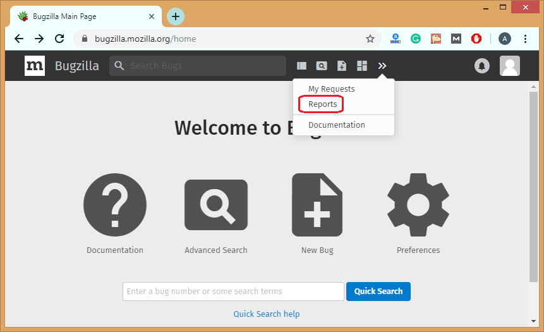Open the Bugzilla home title link
Image resolution: width=544 pixels, height=332 pixels.
tap(76, 66)
